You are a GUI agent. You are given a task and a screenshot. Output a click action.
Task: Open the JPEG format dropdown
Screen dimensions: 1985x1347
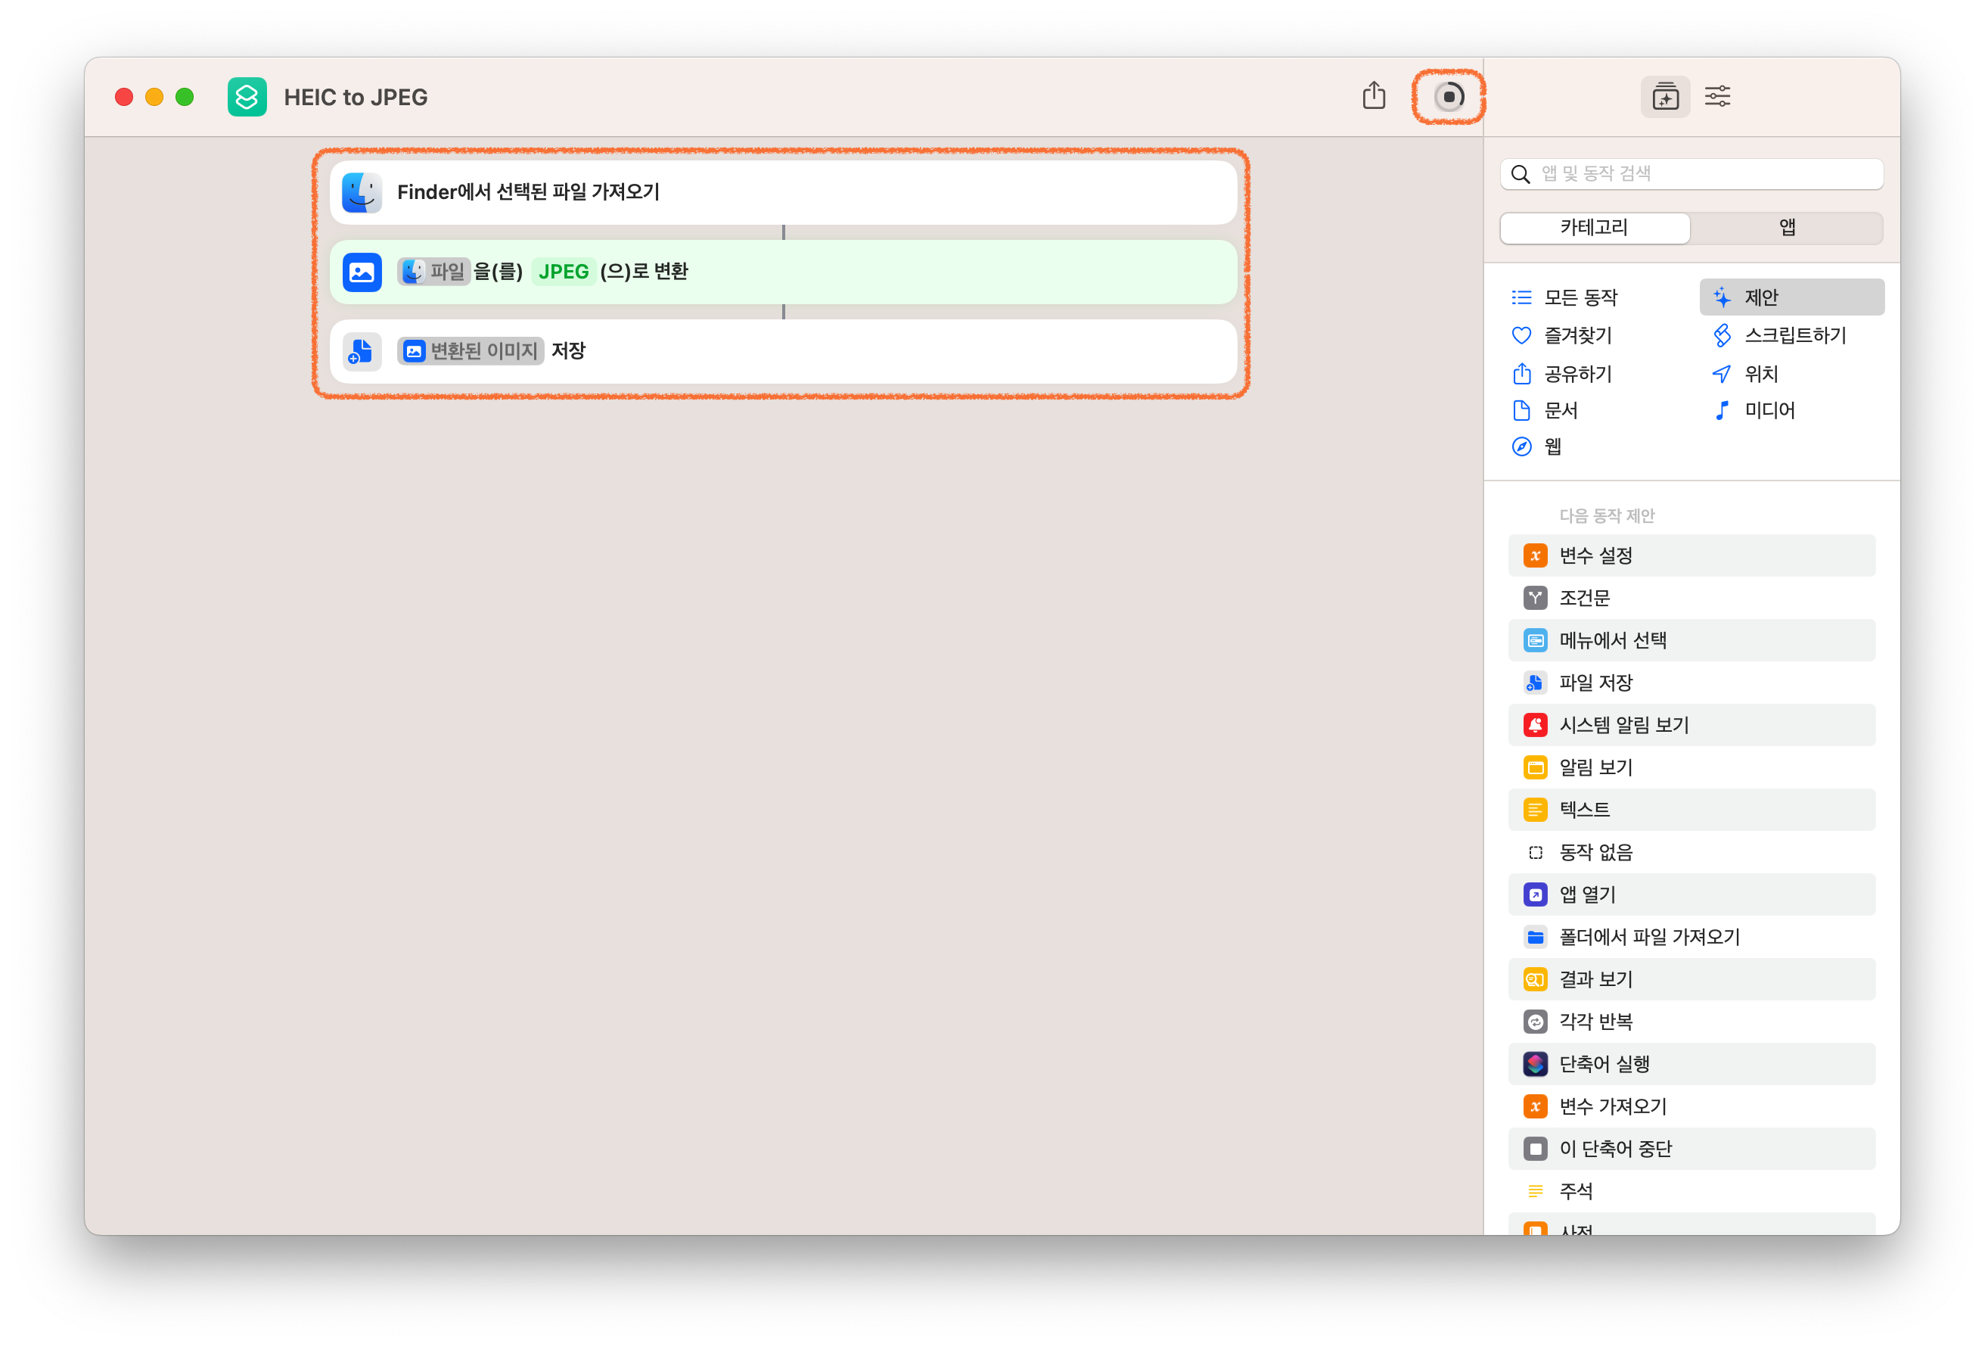pyautogui.click(x=563, y=272)
